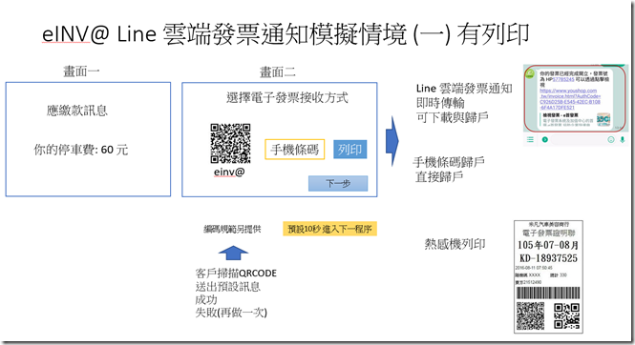Viewport: 635px width, 345px height.
Task: Click the yellow 預設10秒 進入下一程序 label
Action: click(x=329, y=229)
